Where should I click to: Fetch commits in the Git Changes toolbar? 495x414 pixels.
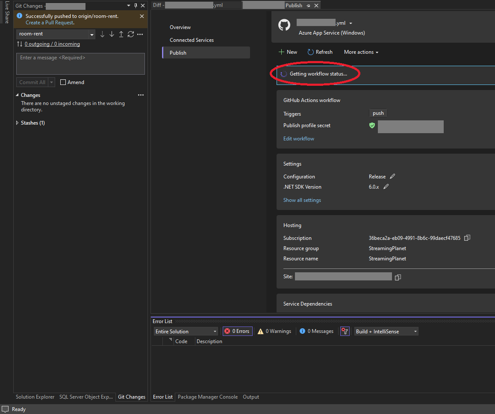point(103,34)
